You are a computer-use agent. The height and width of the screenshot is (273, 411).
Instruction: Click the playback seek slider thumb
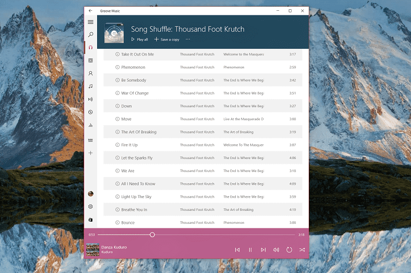point(152,235)
